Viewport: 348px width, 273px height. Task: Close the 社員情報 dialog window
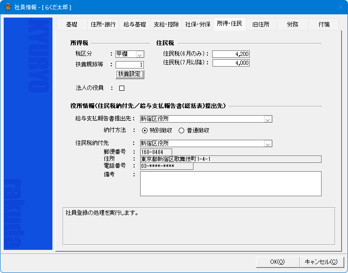pyautogui.click(x=337, y=7)
